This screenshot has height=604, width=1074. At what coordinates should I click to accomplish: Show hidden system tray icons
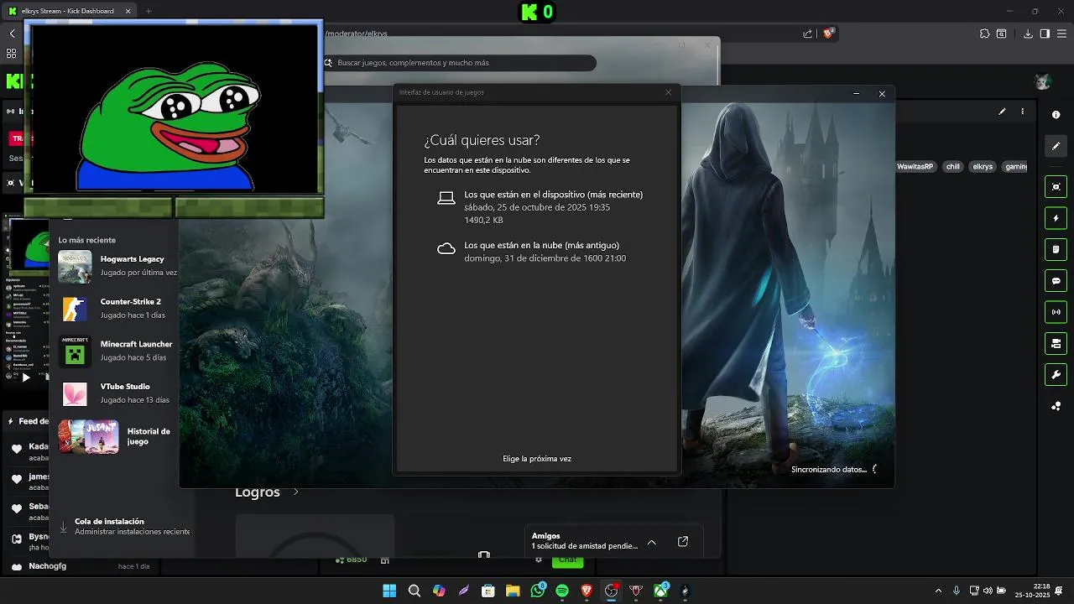click(938, 591)
